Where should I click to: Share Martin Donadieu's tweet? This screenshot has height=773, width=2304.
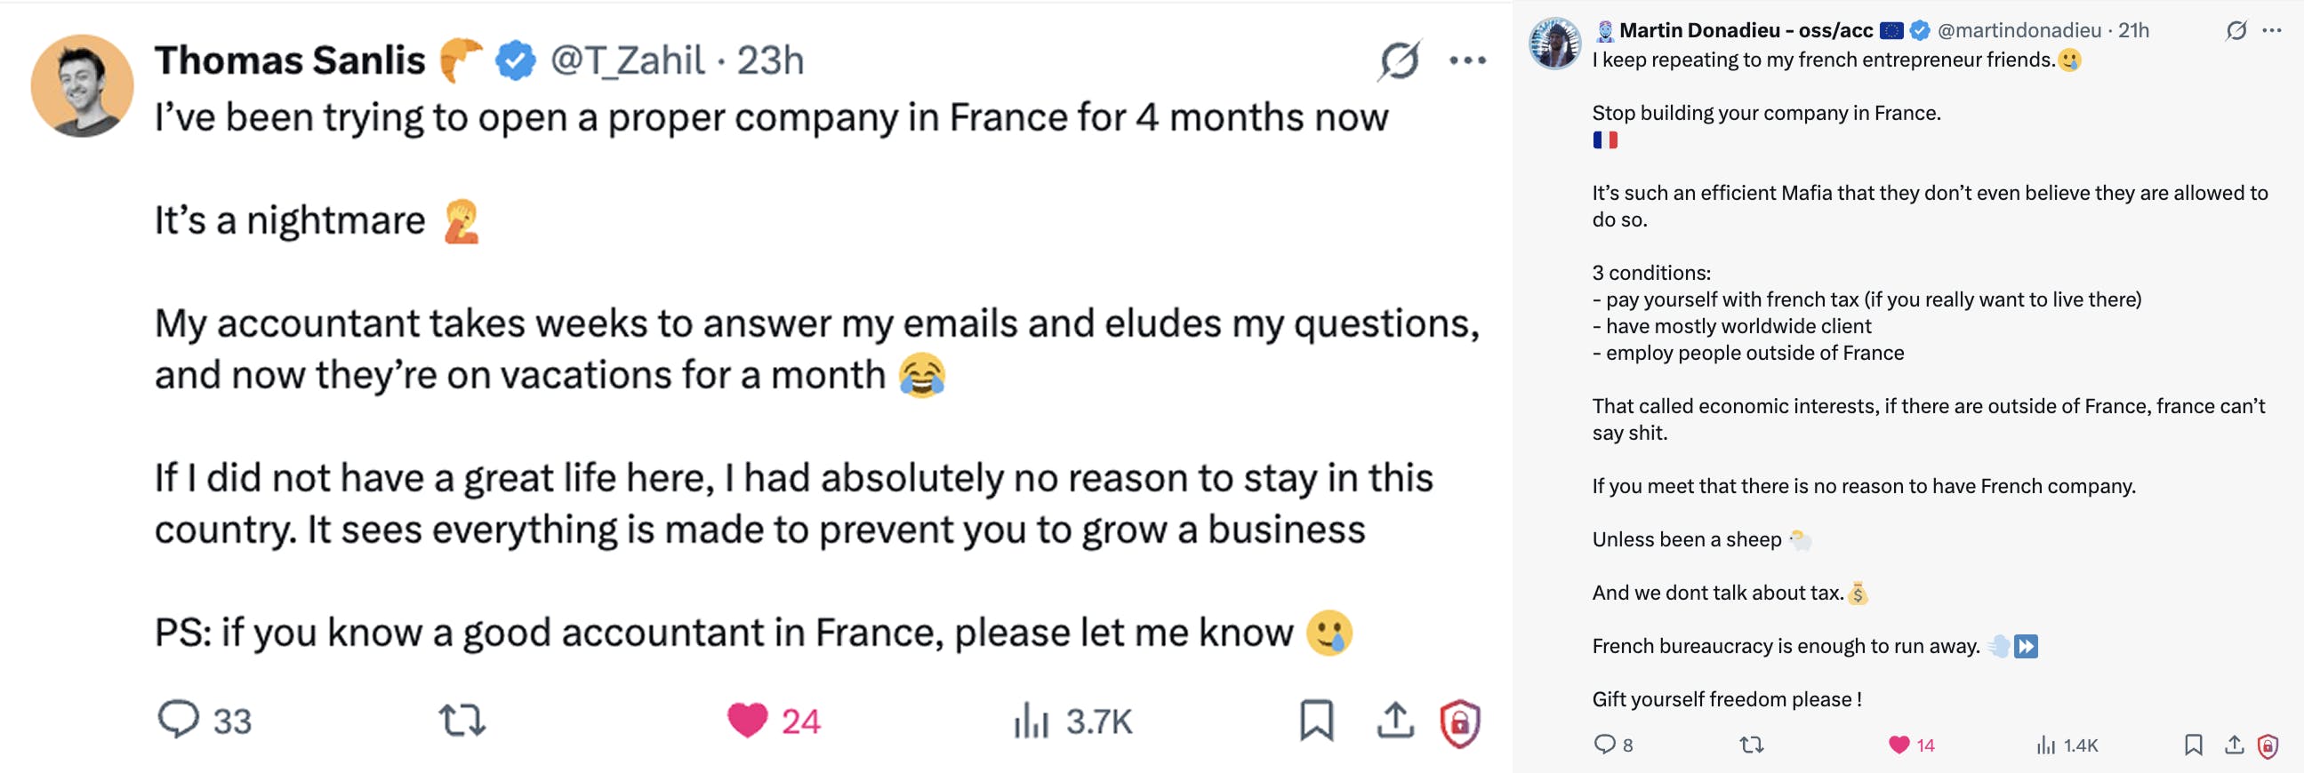[2235, 745]
